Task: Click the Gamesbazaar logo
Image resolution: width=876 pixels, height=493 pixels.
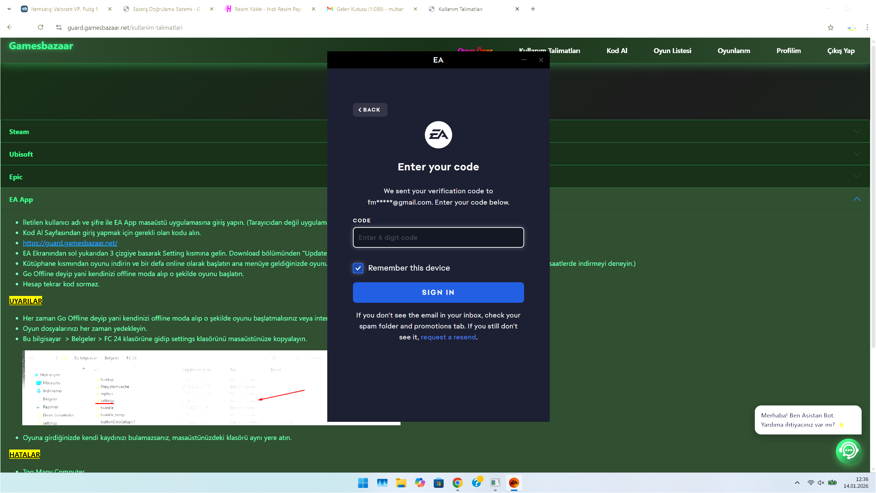Action: [41, 46]
